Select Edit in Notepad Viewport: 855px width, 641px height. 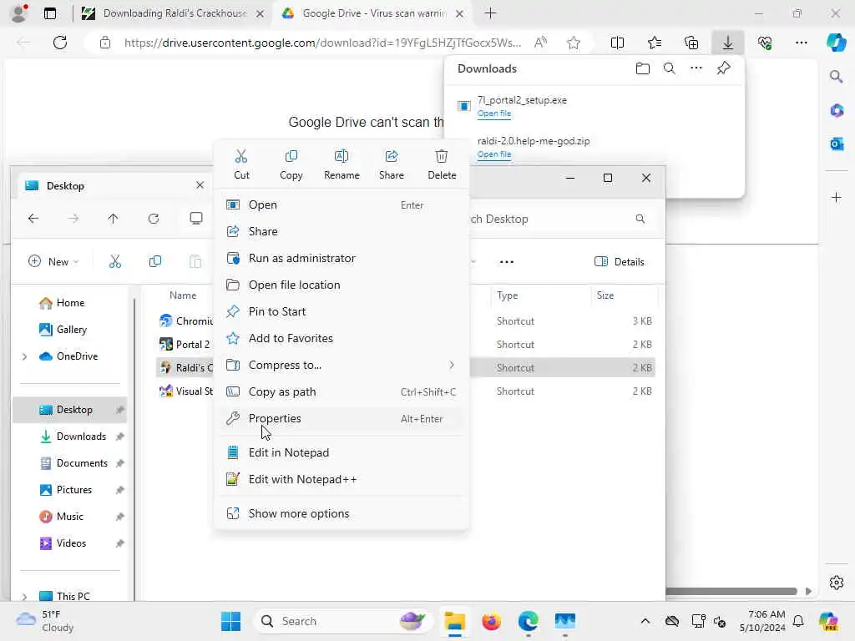(x=341, y=453)
